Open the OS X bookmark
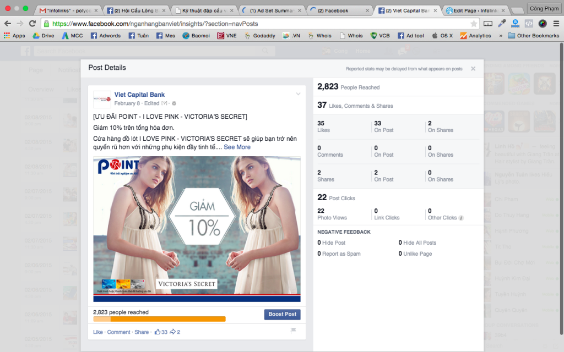 (442, 36)
